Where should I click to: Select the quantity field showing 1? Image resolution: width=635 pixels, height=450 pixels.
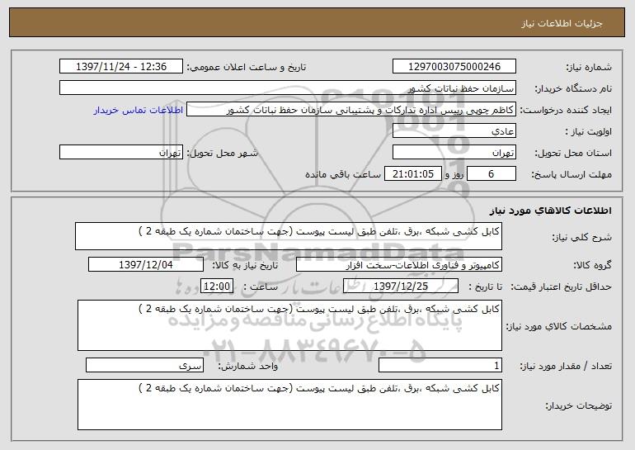[440, 365]
